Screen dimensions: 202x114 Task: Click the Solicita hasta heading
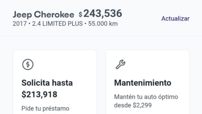coord(47,83)
